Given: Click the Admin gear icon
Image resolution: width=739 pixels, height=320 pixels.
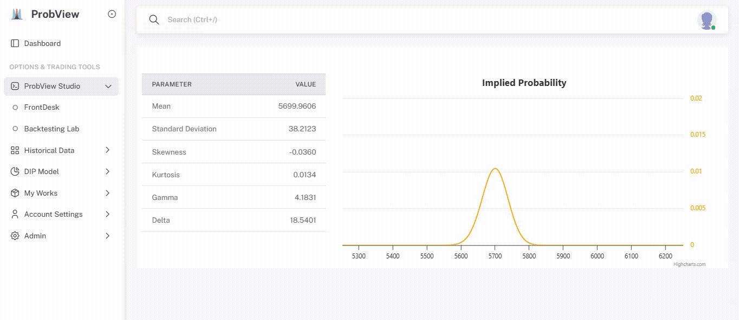Looking at the screenshot, I should 15,236.
